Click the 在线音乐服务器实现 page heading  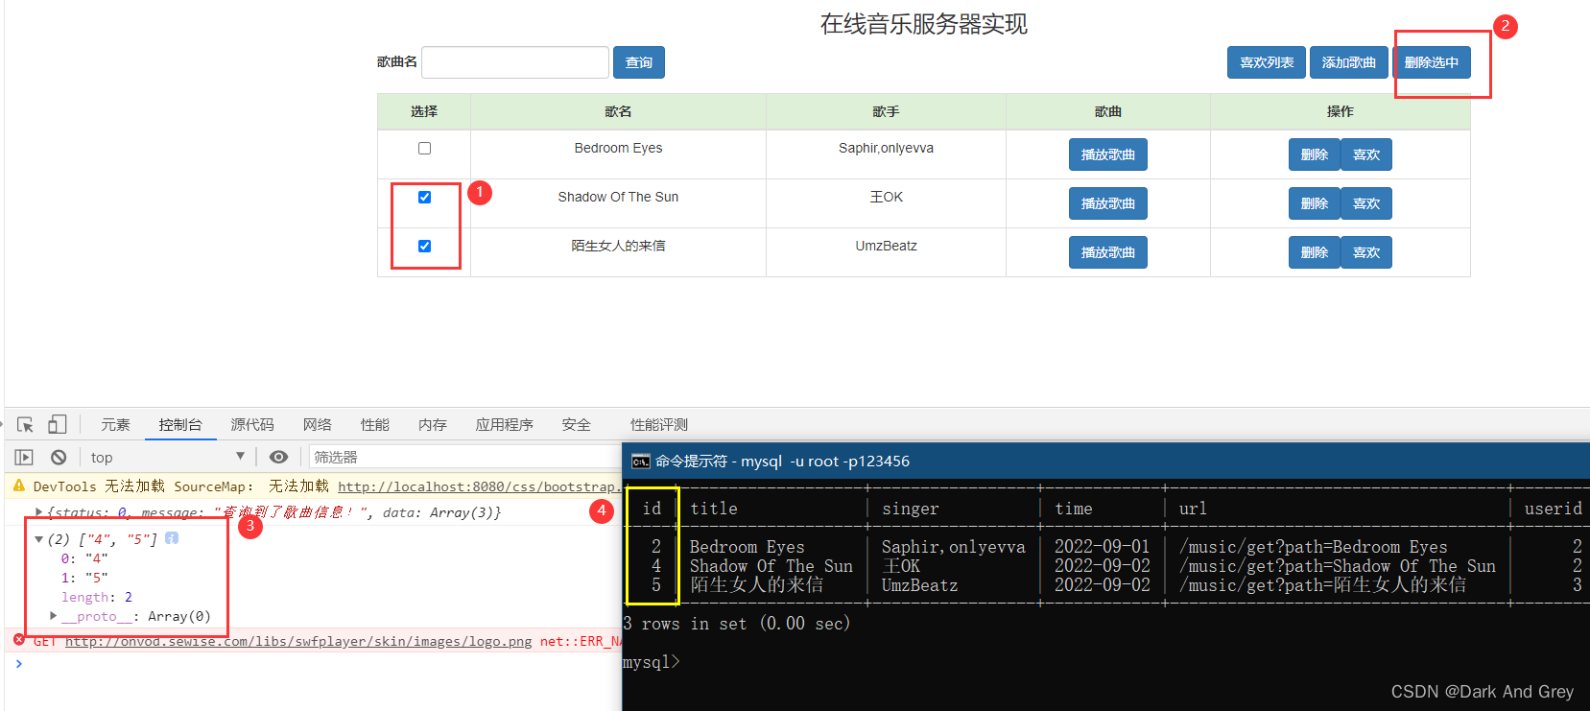(923, 24)
